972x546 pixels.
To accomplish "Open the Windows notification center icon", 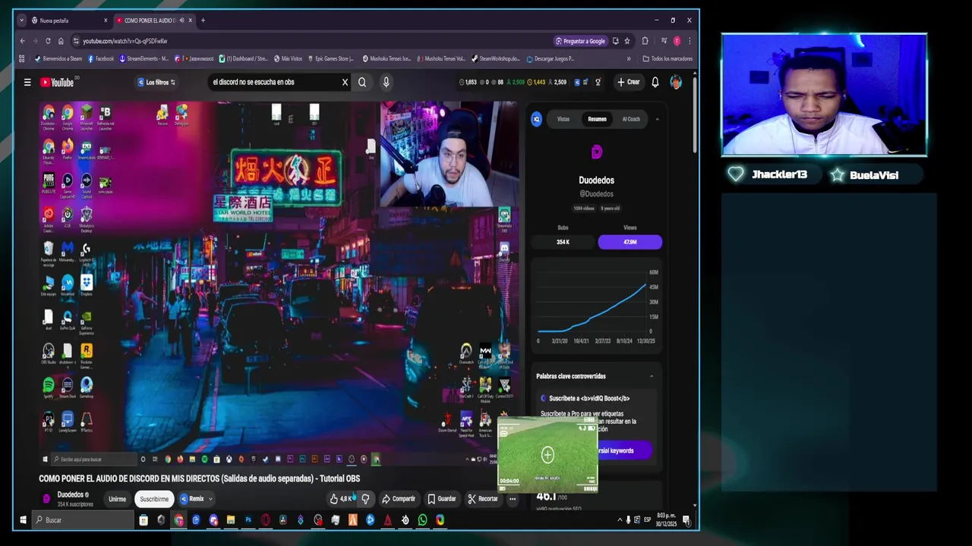I will tap(686, 520).
